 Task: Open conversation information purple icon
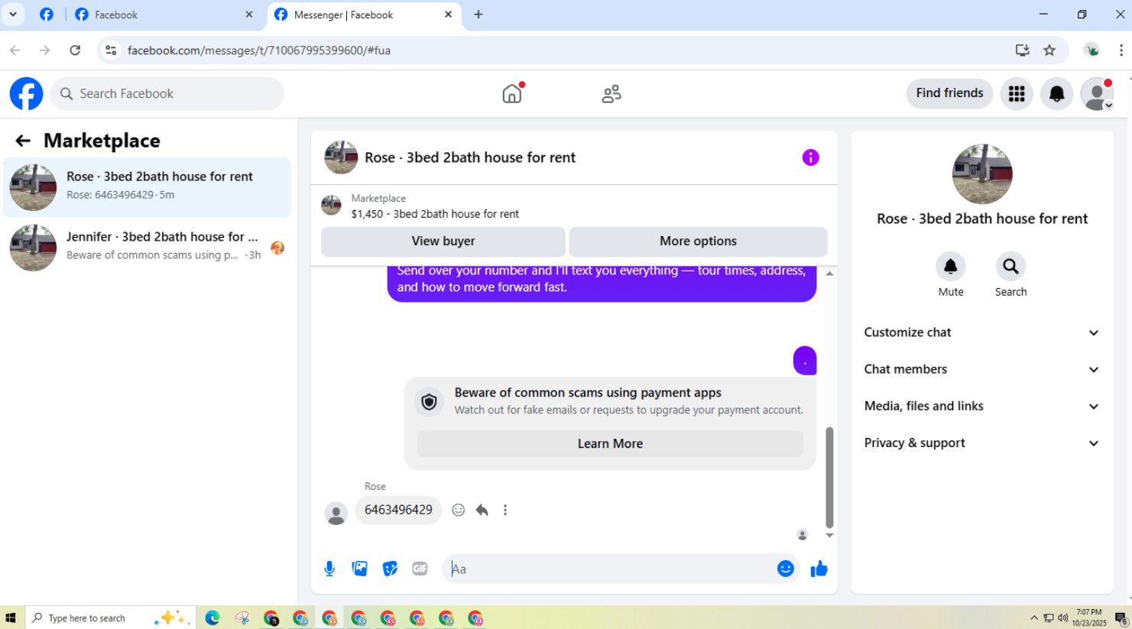point(810,157)
